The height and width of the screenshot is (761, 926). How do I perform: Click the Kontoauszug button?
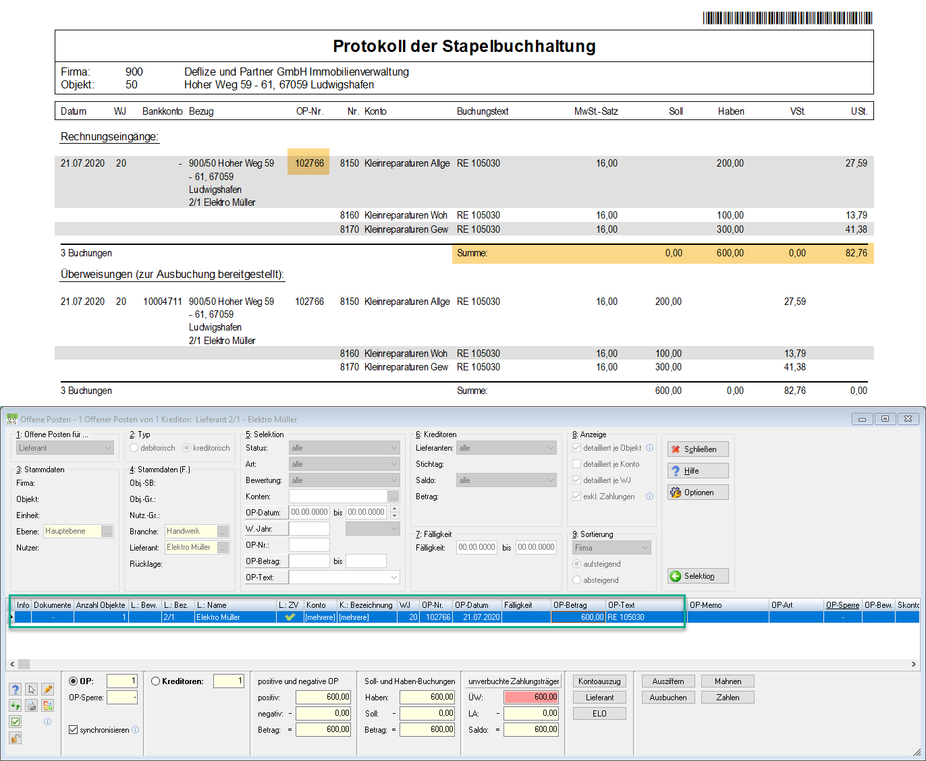click(x=599, y=681)
